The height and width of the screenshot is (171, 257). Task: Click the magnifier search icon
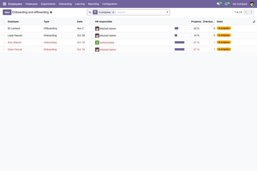click(x=90, y=12)
